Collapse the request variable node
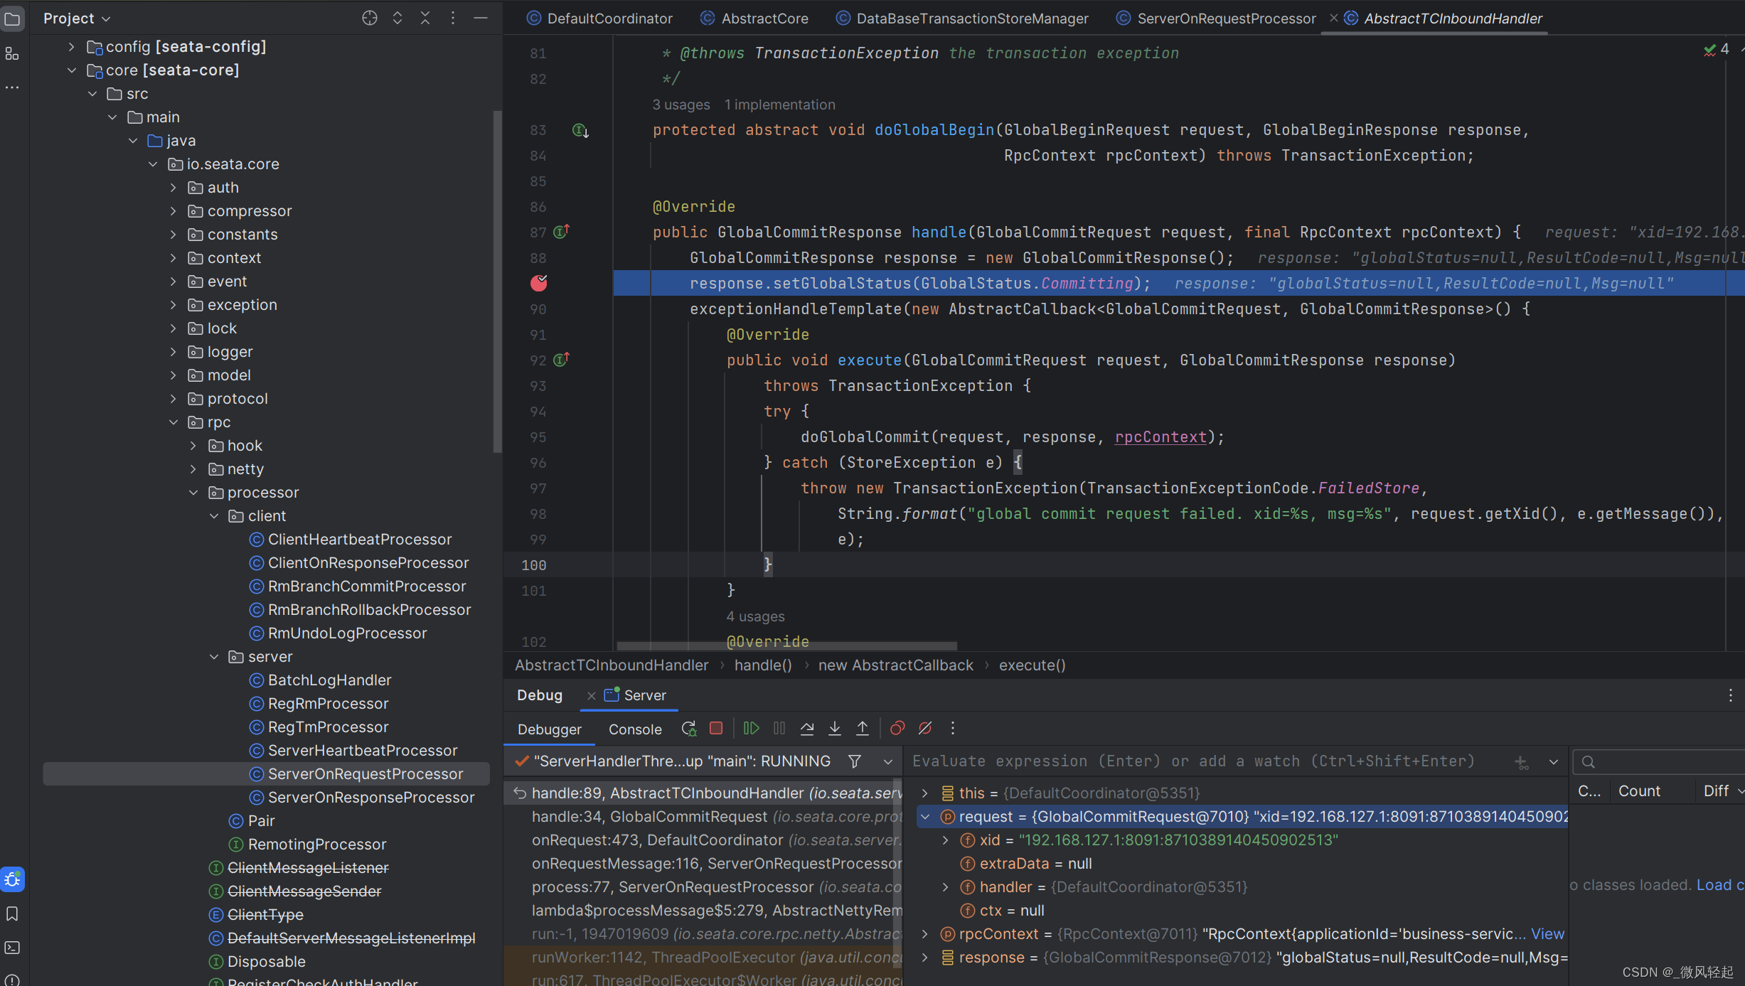This screenshot has height=986, width=1745. pos(925,817)
